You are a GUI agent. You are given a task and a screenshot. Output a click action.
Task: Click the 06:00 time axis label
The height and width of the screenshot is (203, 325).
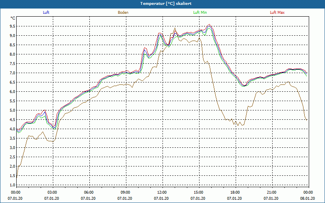[x=89, y=192]
